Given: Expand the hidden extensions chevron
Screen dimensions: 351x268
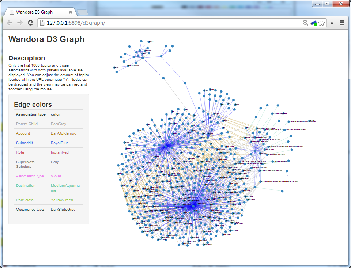Looking at the screenshot, I should point(332,23).
